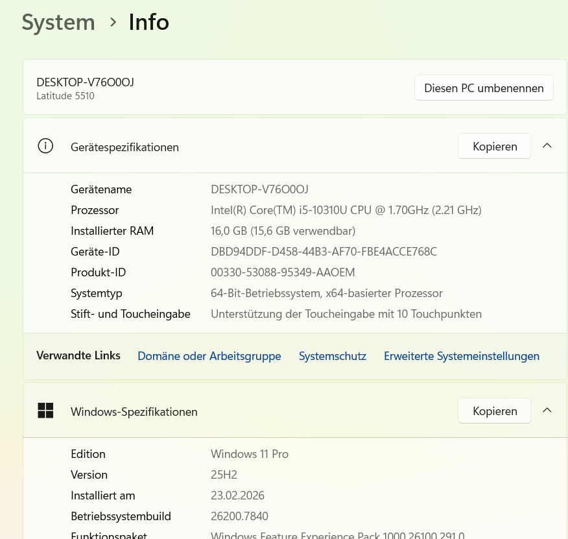568x539 pixels.
Task: Collapse the Windows-Spezifikationen section chevron
Action: pyautogui.click(x=547, y=411)
